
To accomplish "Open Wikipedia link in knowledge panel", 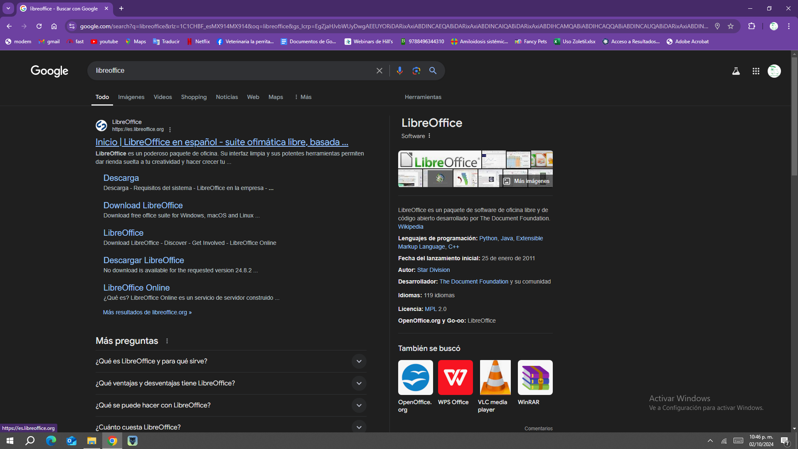I will (411, 227).
